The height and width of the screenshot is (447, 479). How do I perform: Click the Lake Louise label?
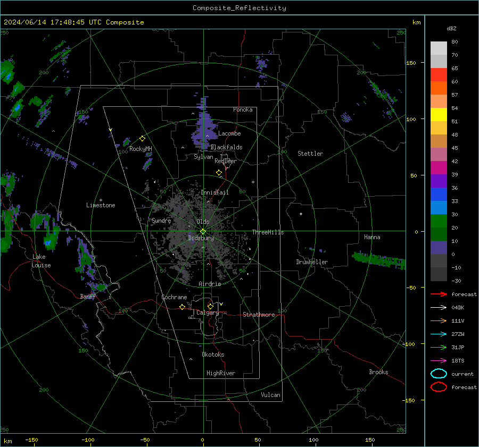pyautogui.click(x=41, y=261)
